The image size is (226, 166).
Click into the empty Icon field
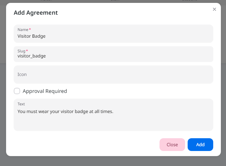click(x=113, y=74)
